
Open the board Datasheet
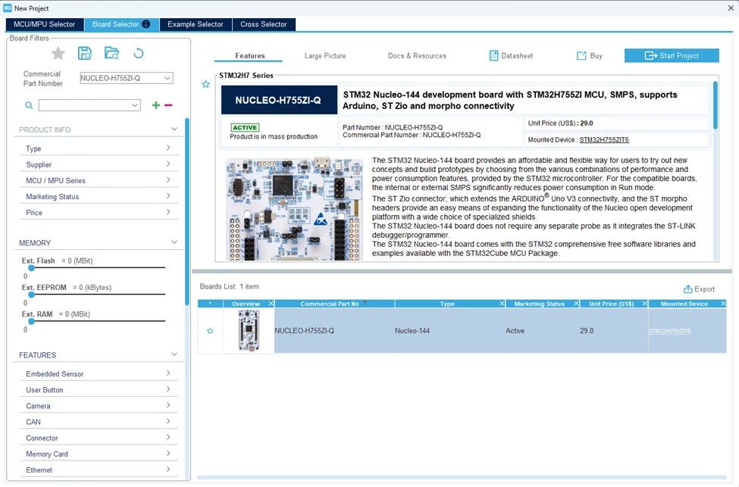tap(512, 55)
